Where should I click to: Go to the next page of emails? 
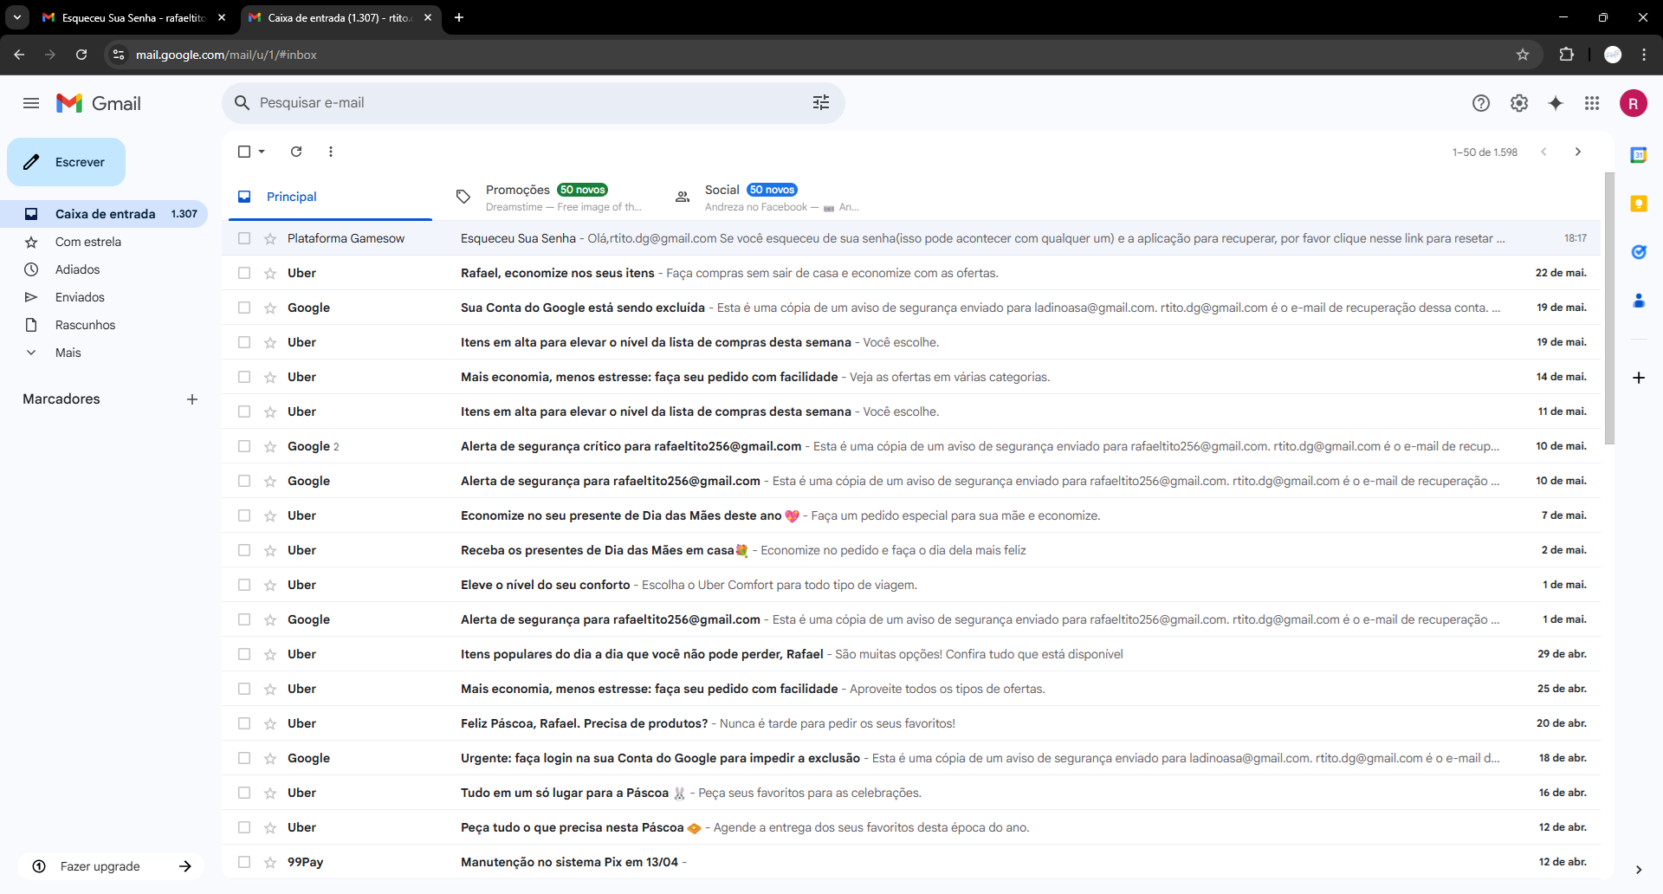pos(1578,152)
